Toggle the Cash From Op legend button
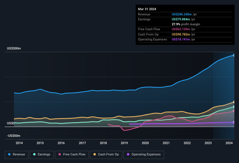 pyautogui.click(x=106, y=155)
